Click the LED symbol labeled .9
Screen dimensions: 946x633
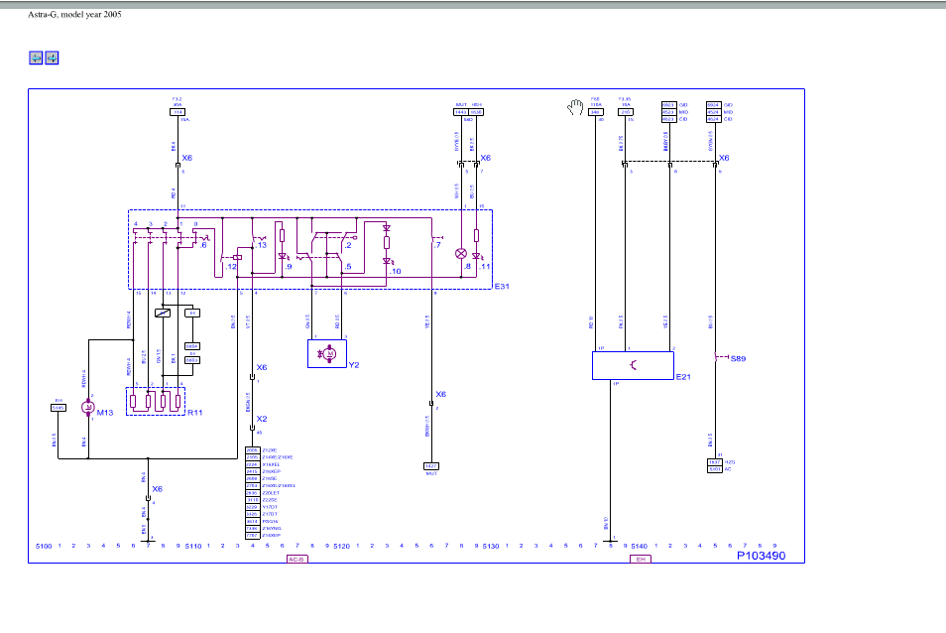tap(282, 256)
